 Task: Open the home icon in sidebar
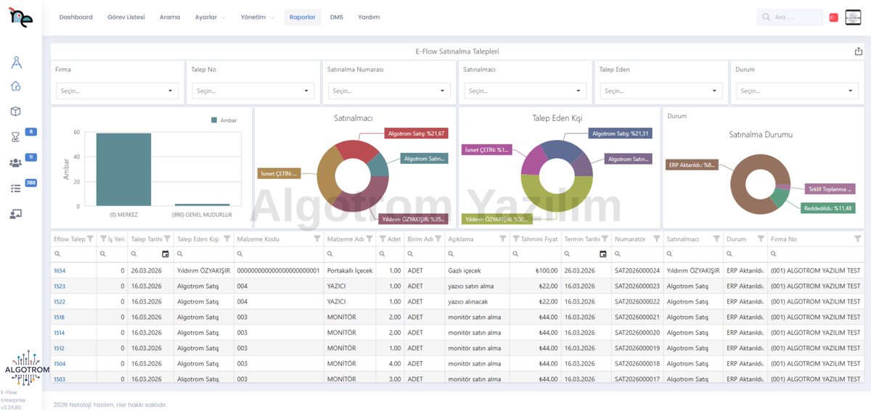point(16,86)
